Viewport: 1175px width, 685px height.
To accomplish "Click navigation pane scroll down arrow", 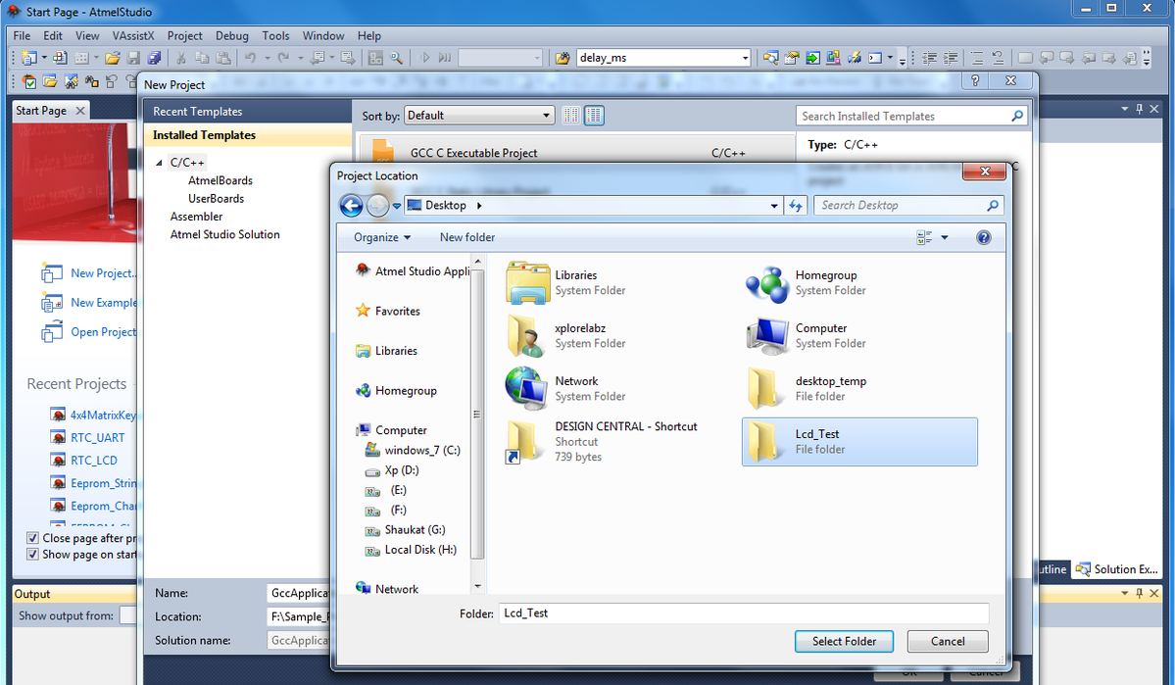I will click(x=477, y=587).
